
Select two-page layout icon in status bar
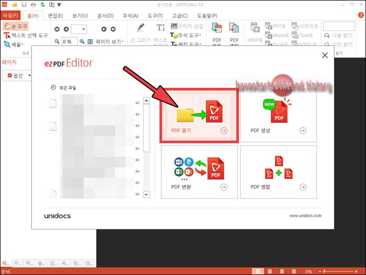[x=270, y=271]
